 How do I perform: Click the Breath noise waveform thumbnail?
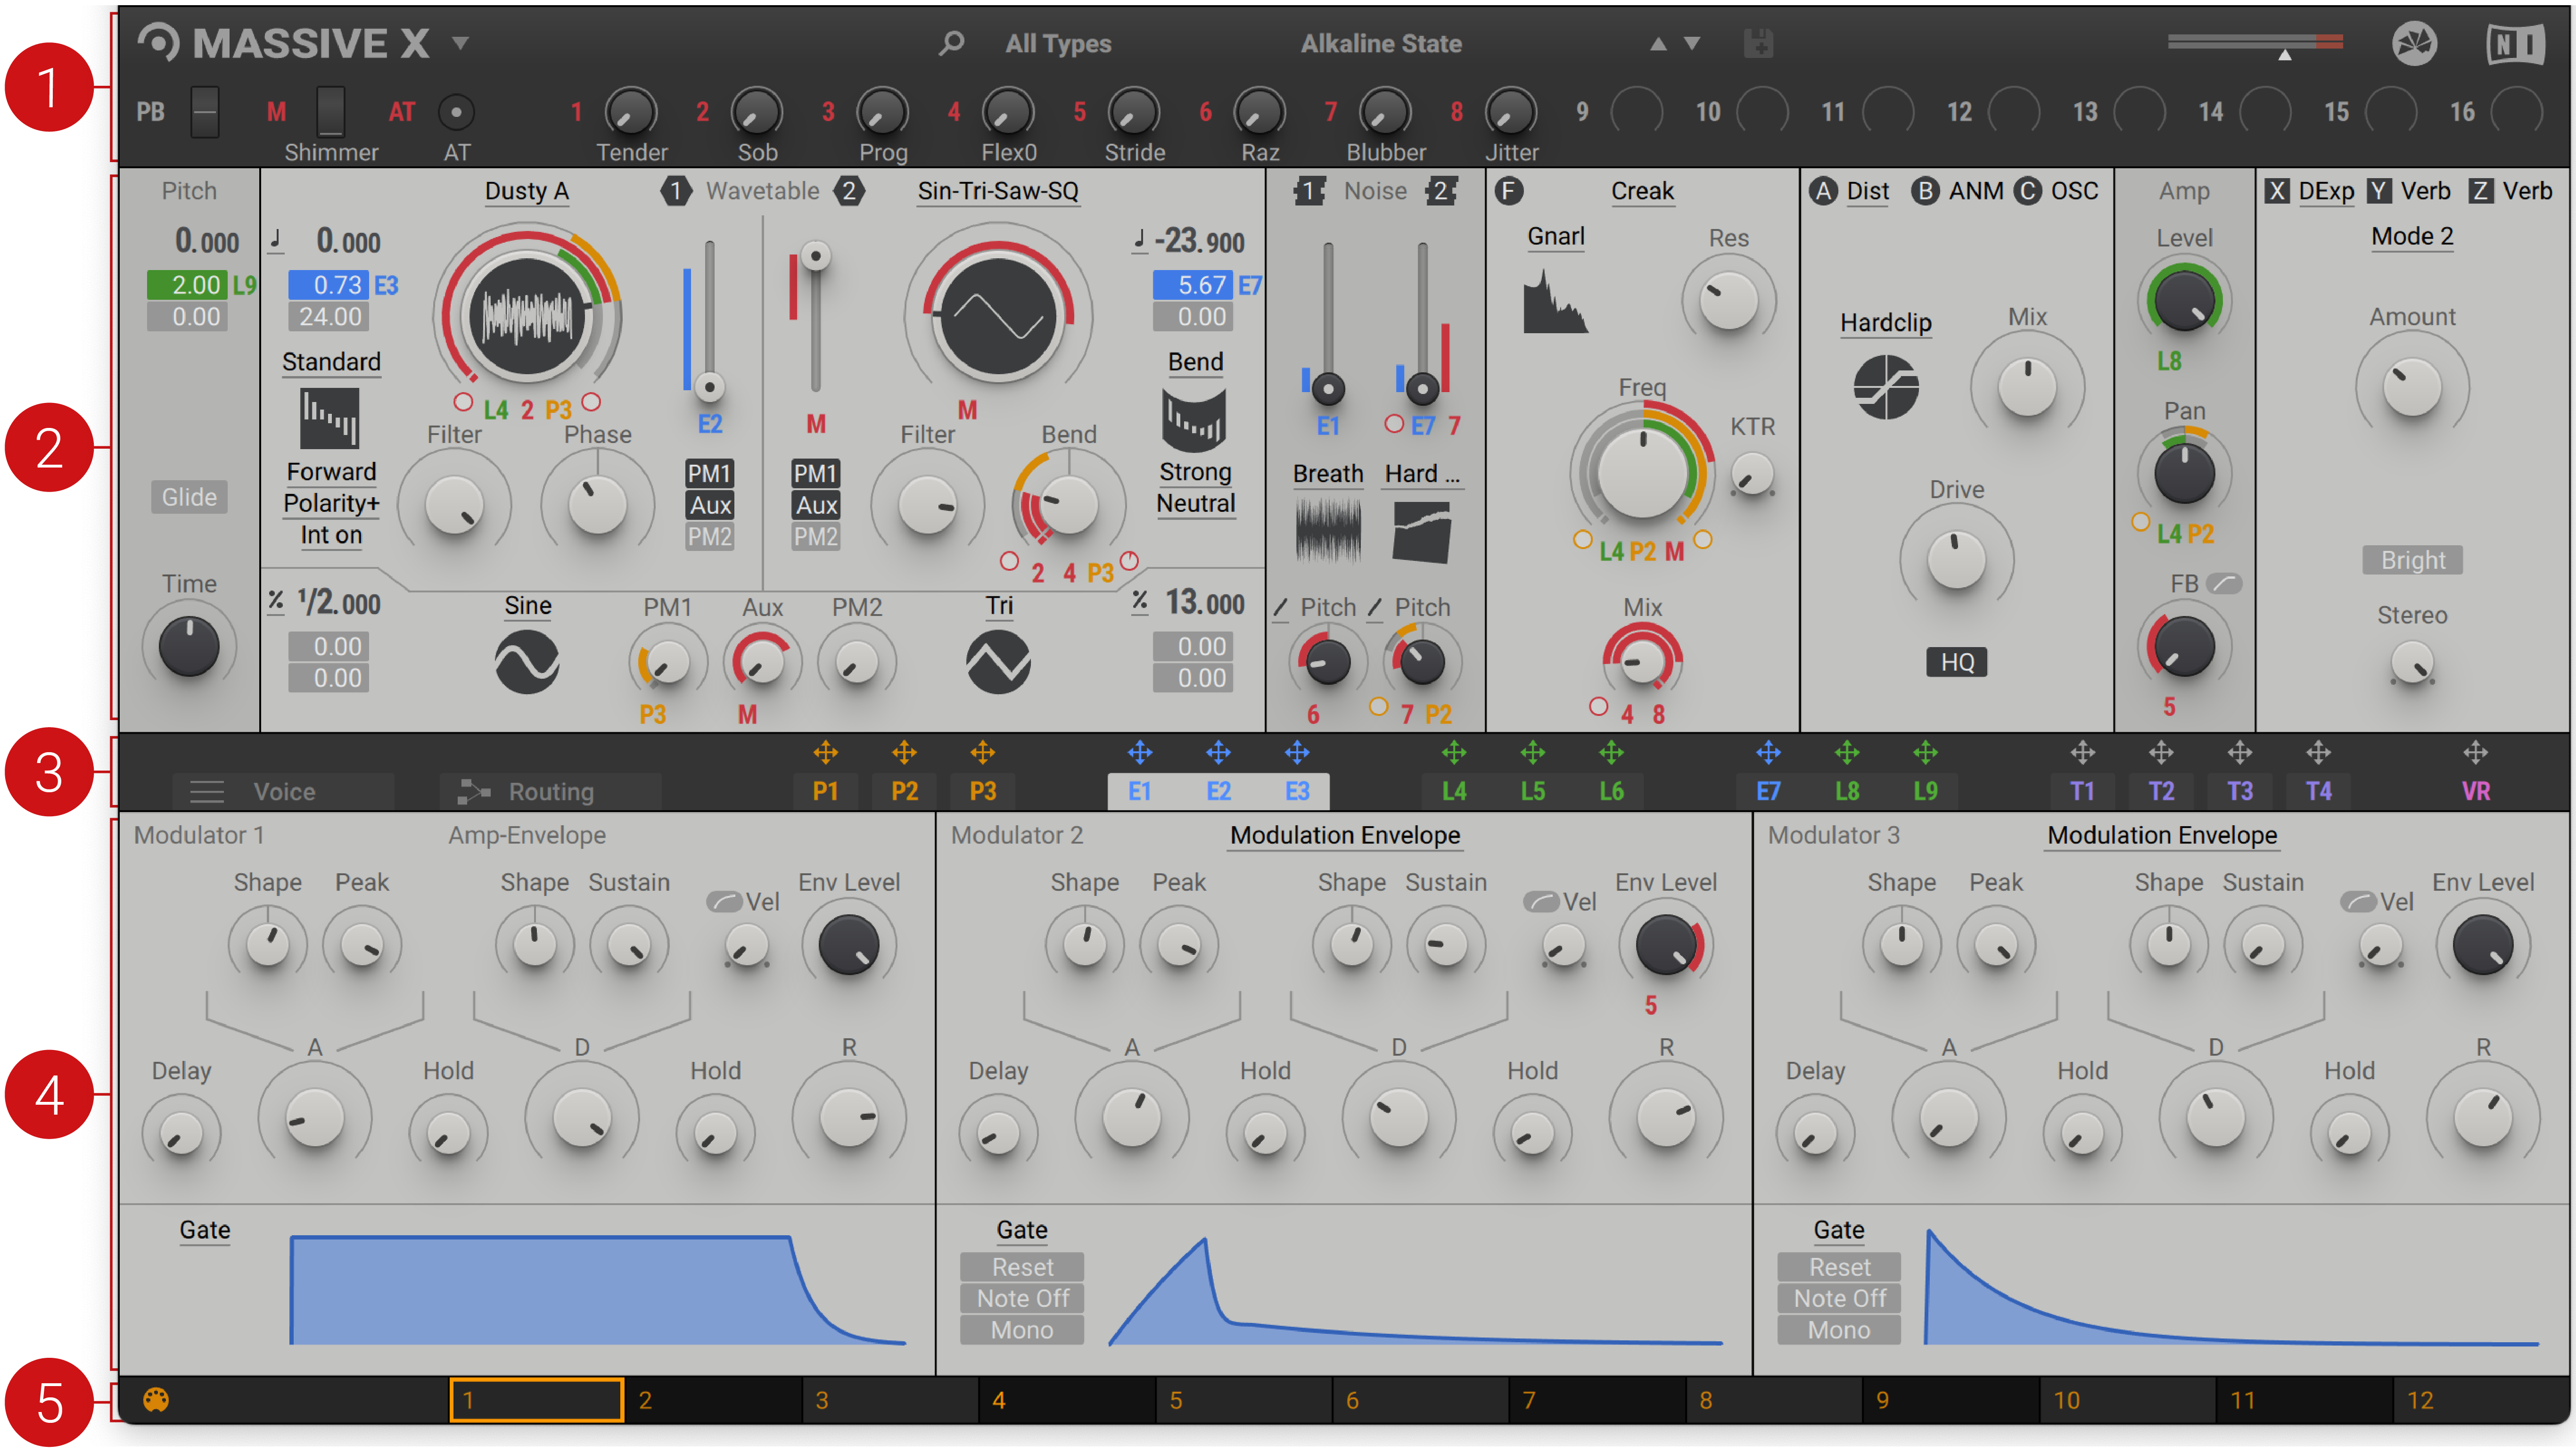point(1328,531)
